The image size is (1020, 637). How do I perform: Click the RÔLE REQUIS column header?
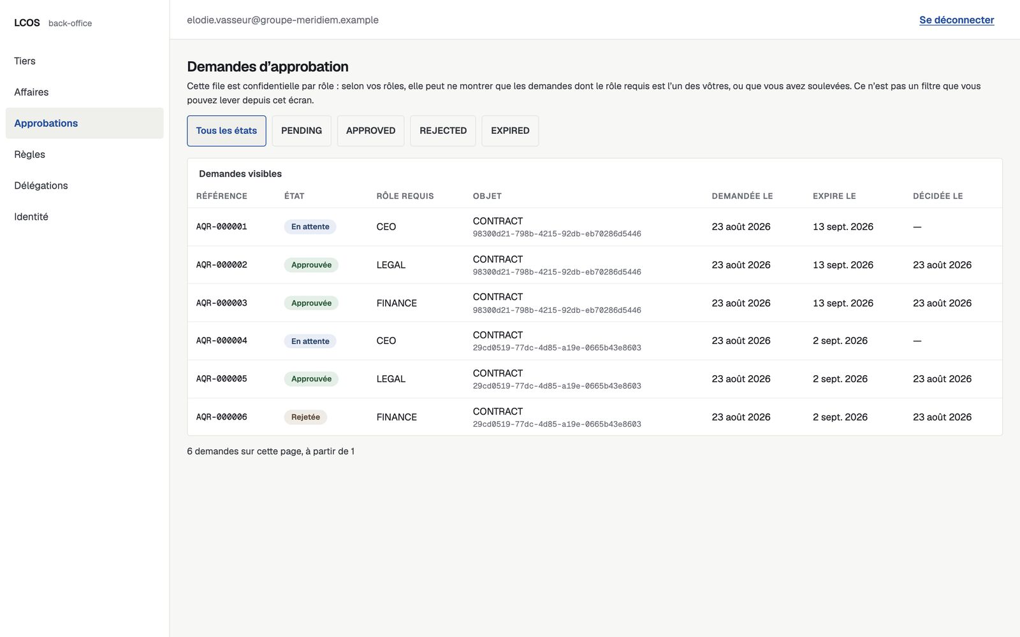point(405,196)
